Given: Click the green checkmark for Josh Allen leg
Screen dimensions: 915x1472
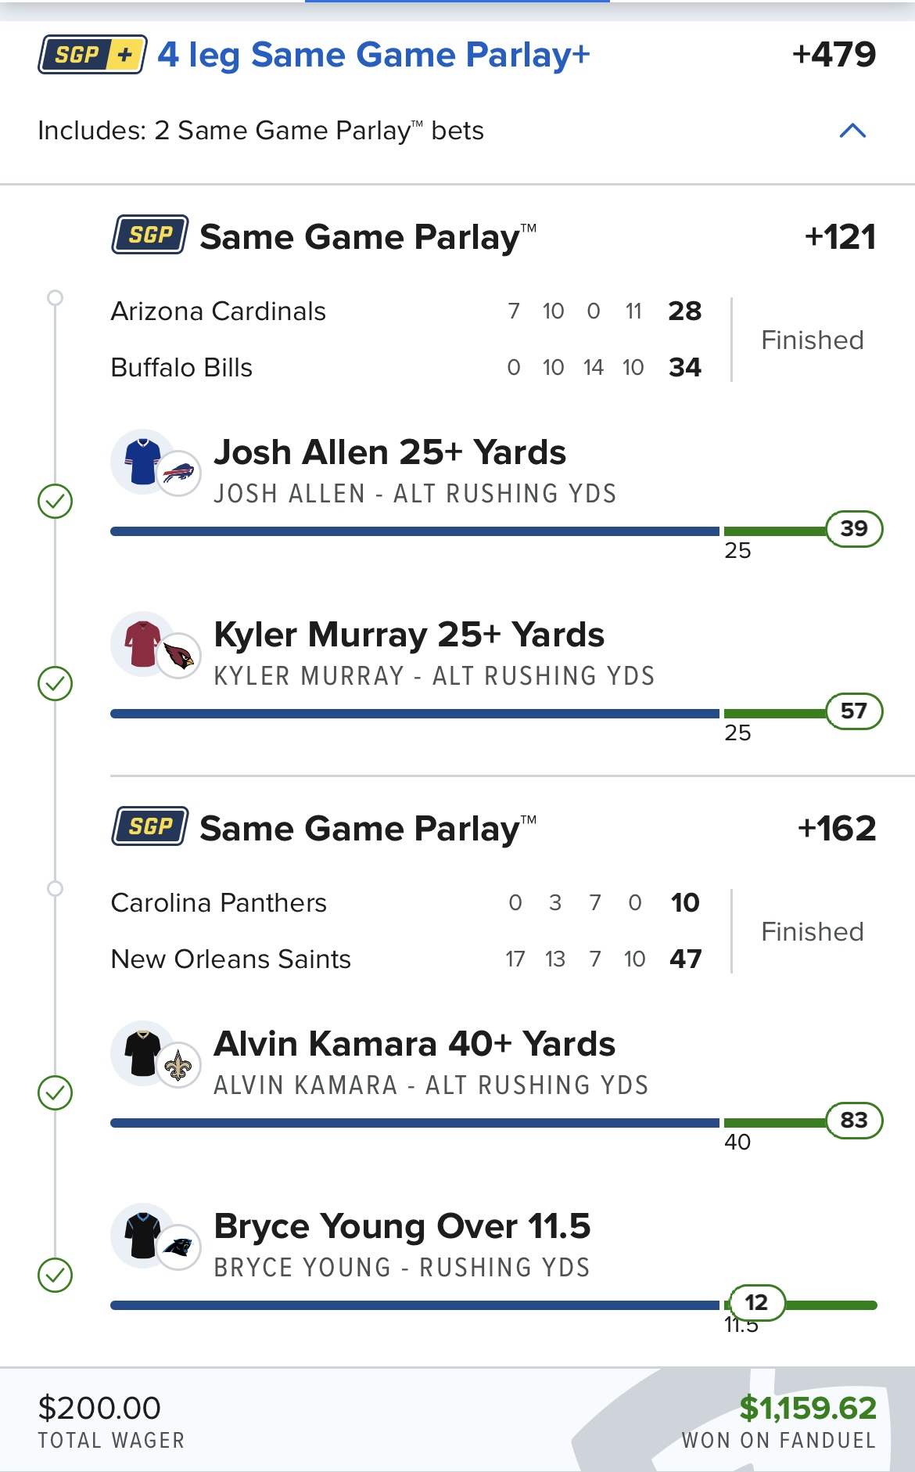Looking at the screenshot, I should [55, 502].
